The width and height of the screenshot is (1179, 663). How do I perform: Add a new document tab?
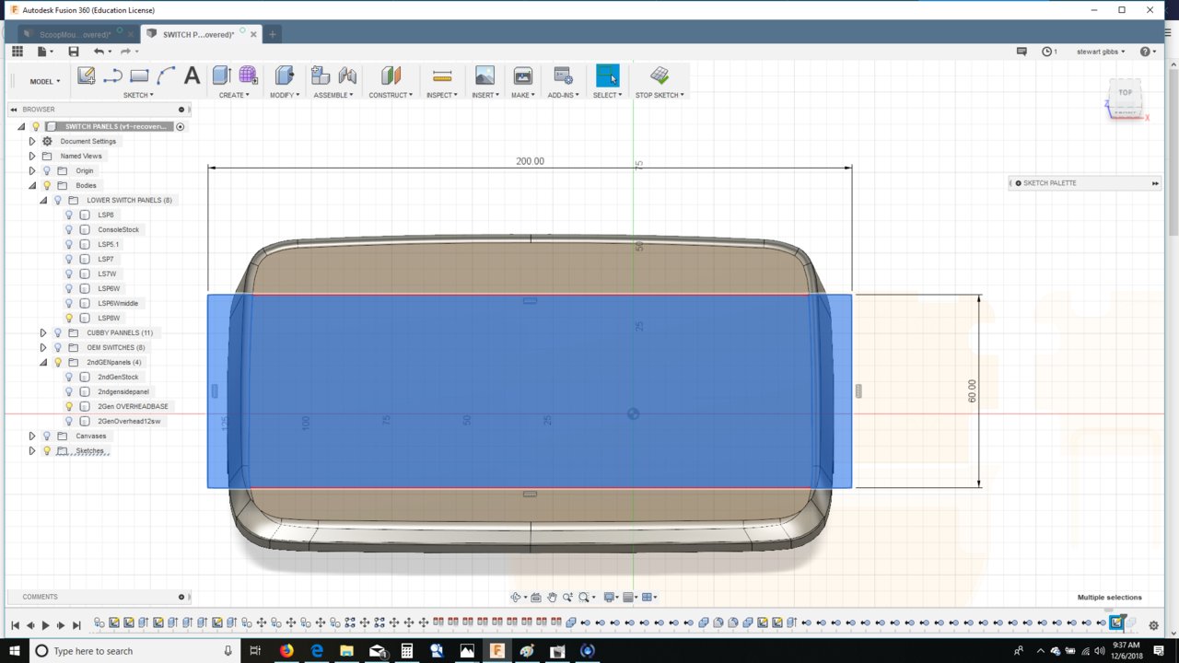[273, 34]
